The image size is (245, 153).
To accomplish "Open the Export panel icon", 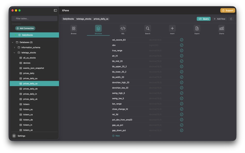I will point(197,29).
